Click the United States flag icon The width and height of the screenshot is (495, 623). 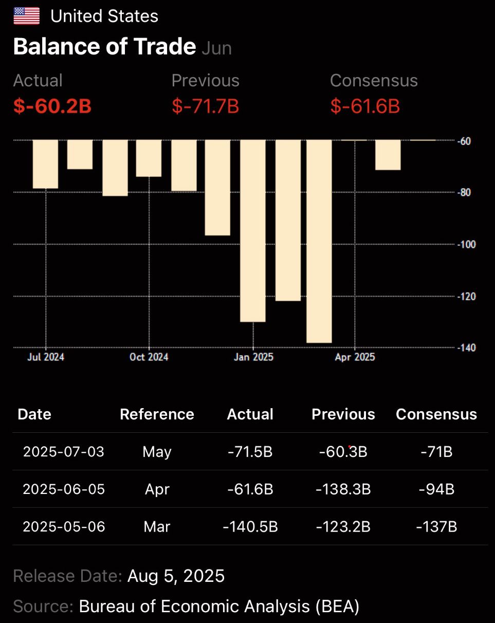(x=26, y=16)
